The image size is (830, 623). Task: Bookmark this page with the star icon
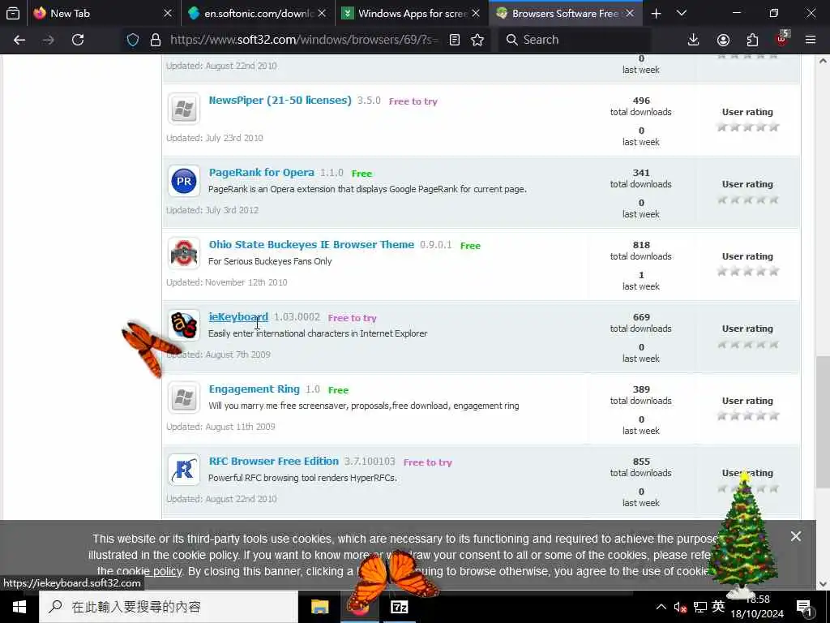tap(477, 40)
